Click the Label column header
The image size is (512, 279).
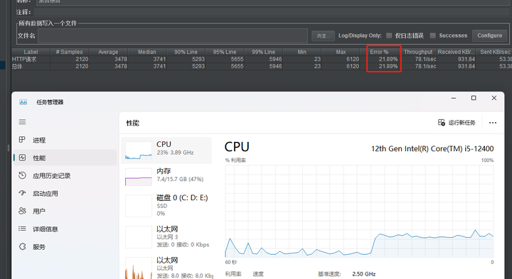coord(31,52)
